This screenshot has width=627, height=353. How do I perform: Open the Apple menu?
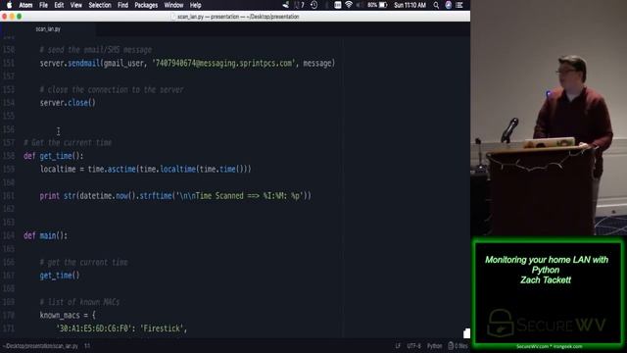click(9, 5)
